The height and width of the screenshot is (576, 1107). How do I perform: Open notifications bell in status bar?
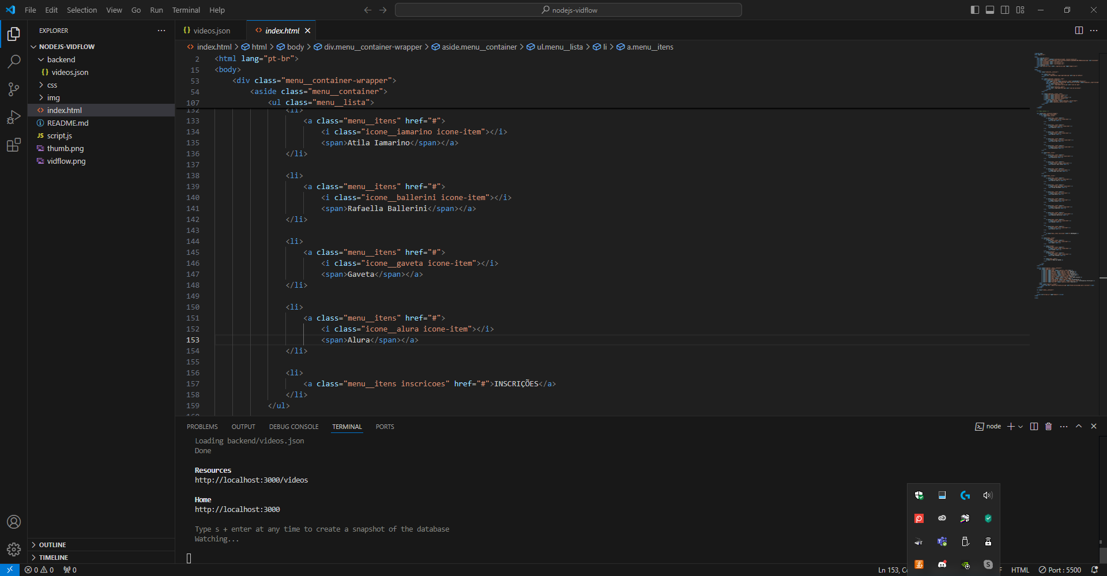click(1094, 570)
